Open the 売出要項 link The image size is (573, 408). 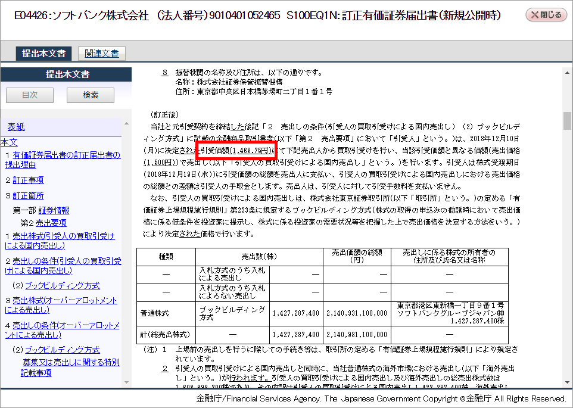51,223
